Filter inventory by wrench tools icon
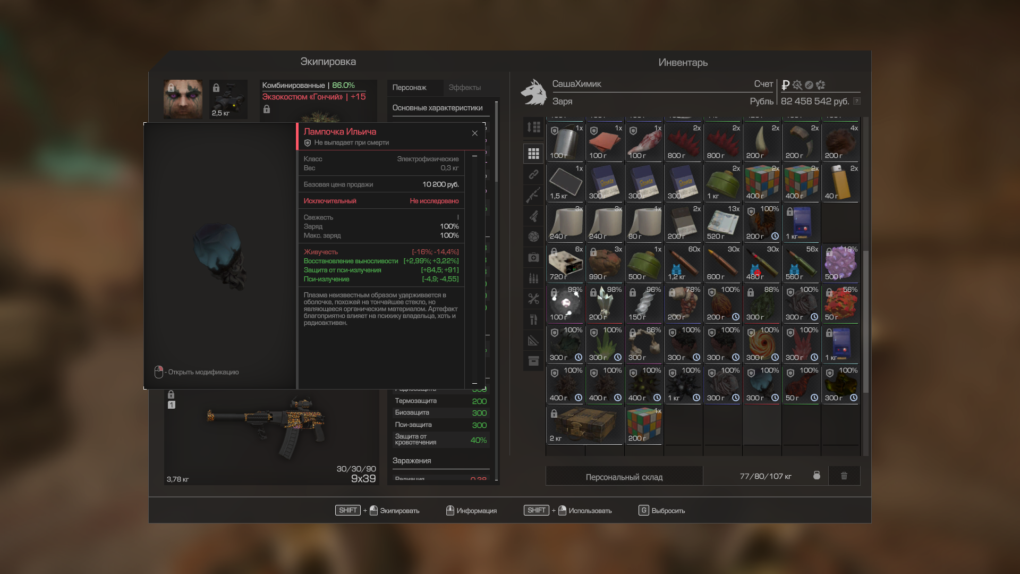This screenshot has width=1020, height=574. coord(533,299)
